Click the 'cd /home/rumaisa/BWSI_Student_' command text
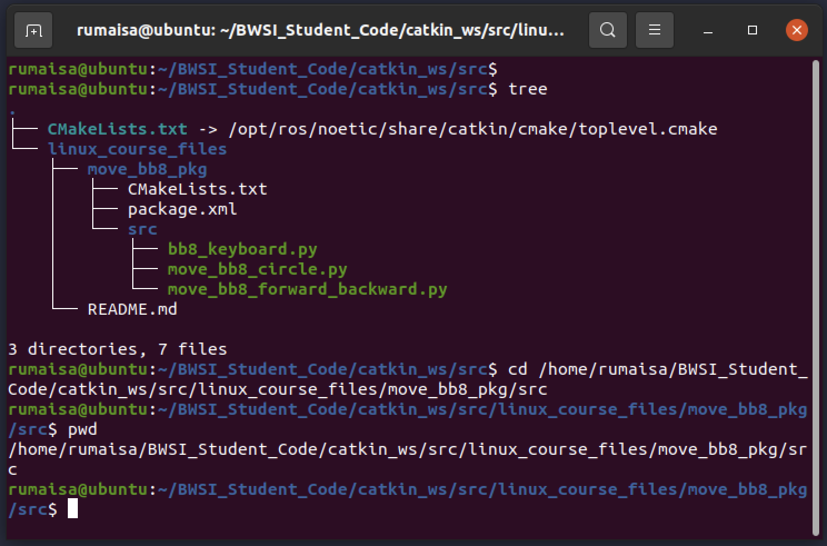 pyautogui.click(x=658, y=369)
